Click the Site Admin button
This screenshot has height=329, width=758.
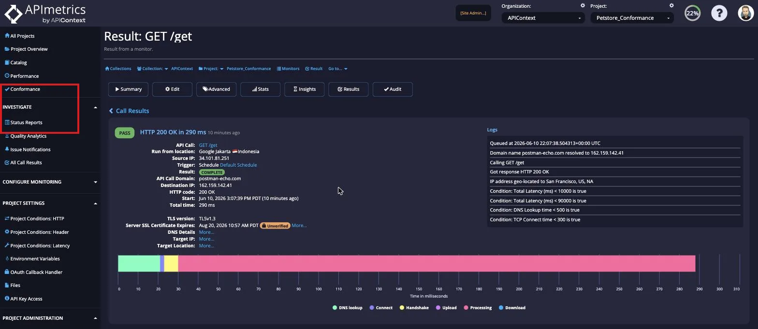tap(473, 13)
